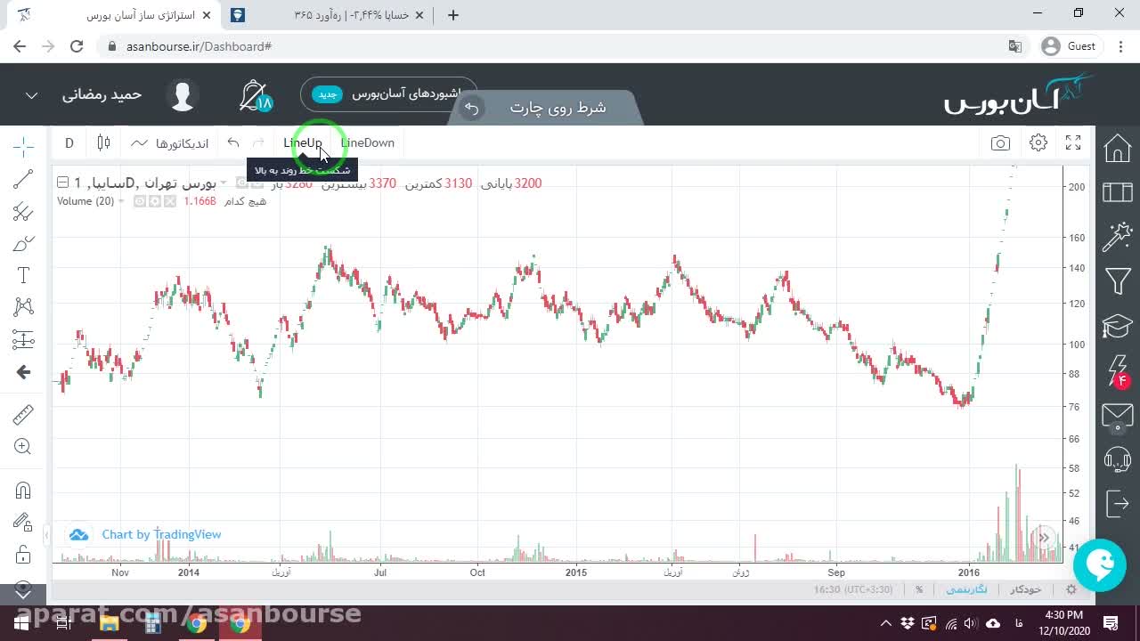Open the indicators (اندیکاتورها) menu
Screen dimensions: 1140x641
169,142
